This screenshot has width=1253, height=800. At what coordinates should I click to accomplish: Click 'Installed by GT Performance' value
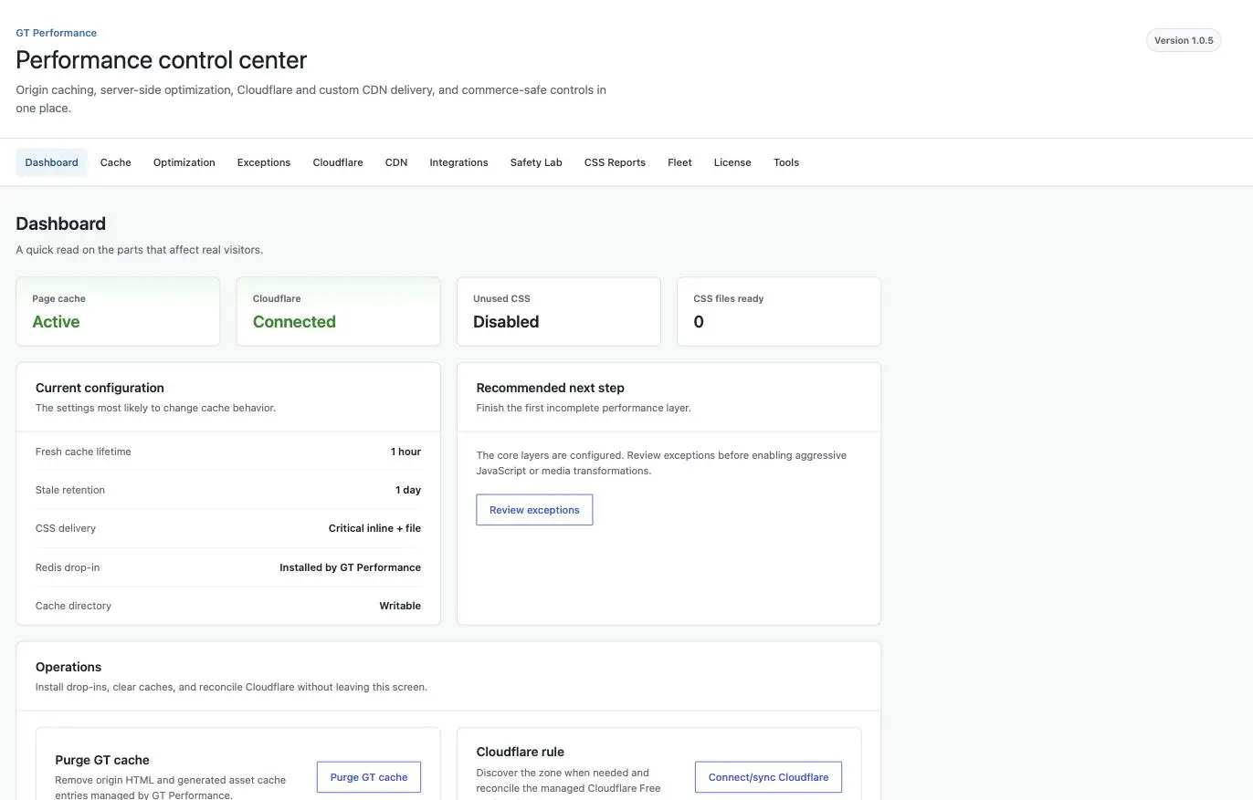(350, 567)
